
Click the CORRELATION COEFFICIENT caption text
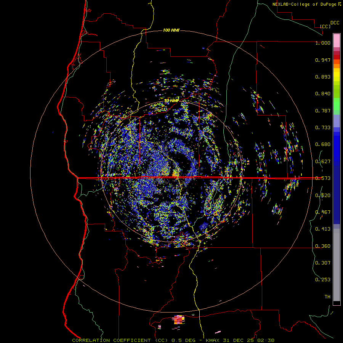[111, 340]
